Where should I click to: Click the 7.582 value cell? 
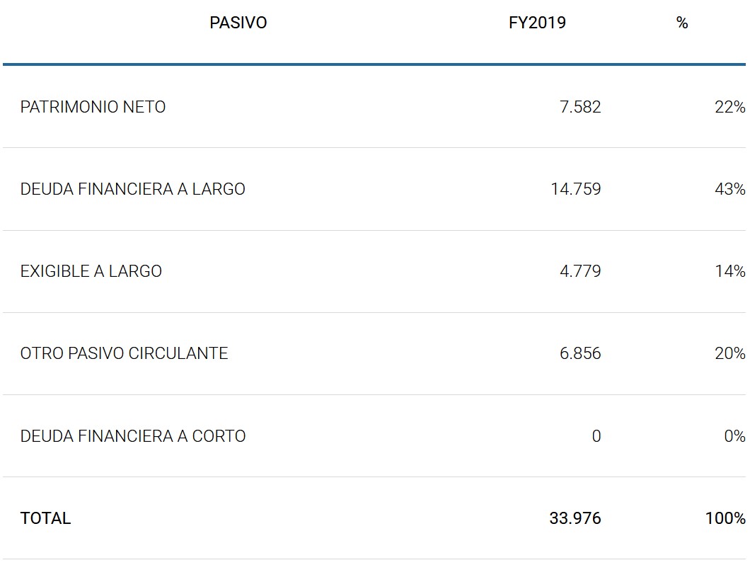pyautogui.click(x=579, y=107)
